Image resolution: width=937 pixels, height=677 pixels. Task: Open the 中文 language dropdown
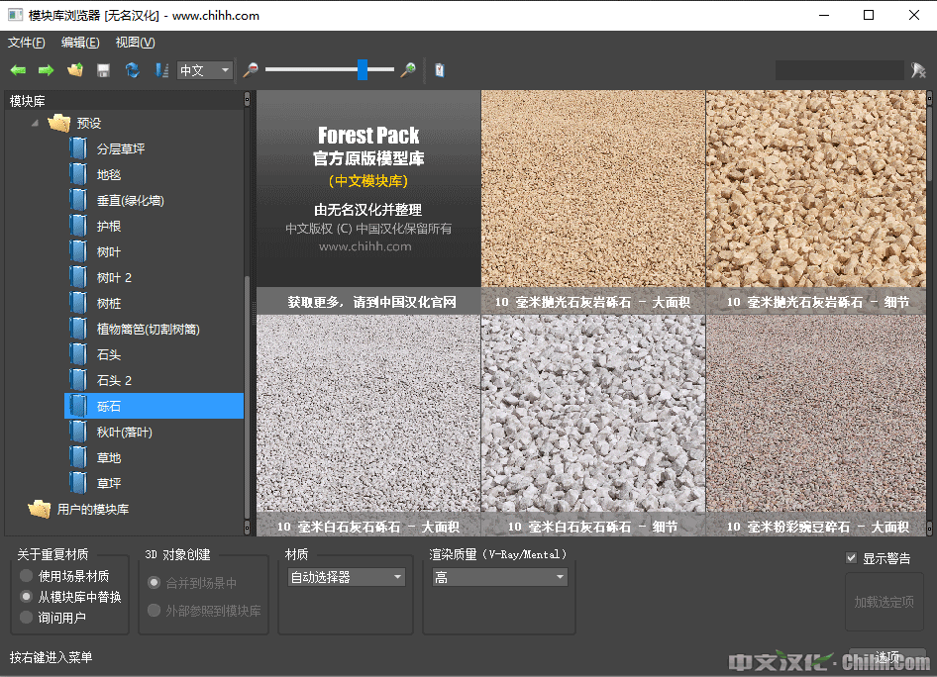click(x=205, y=70)
